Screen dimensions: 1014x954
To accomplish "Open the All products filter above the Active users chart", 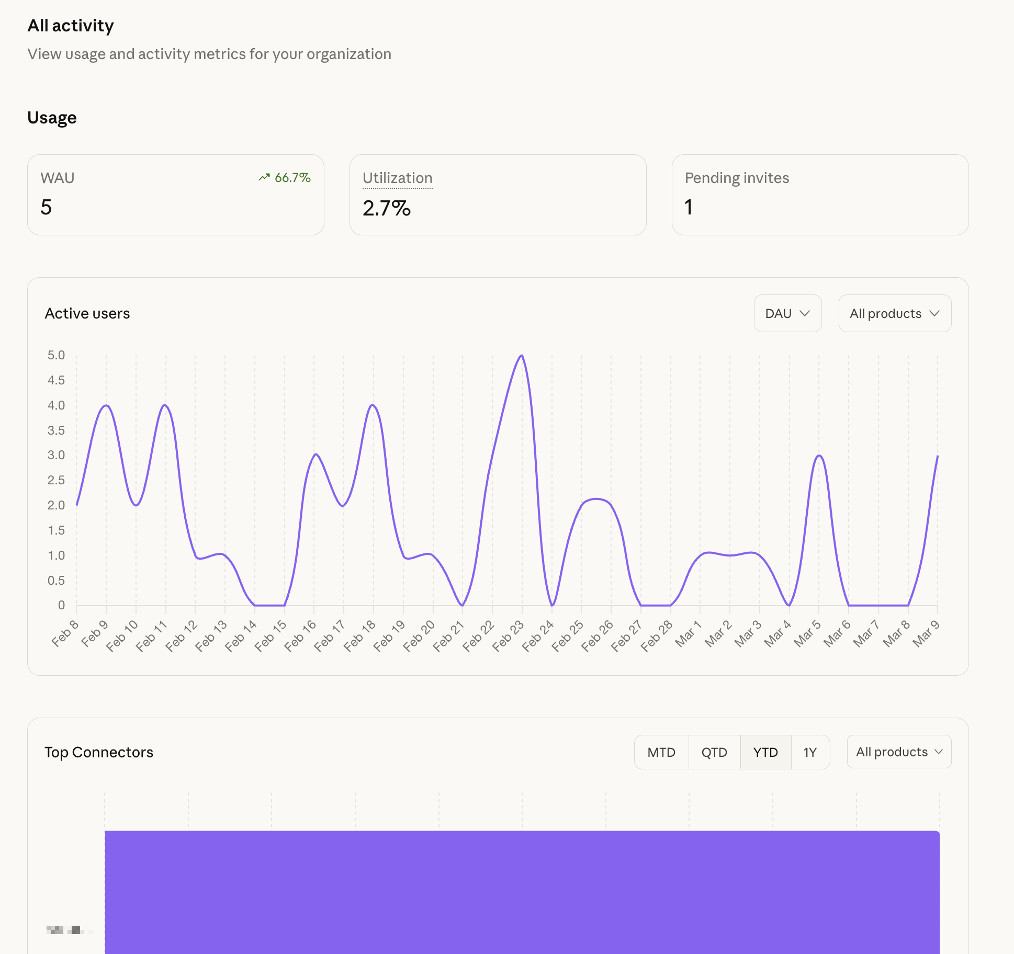I will [894, 313].
